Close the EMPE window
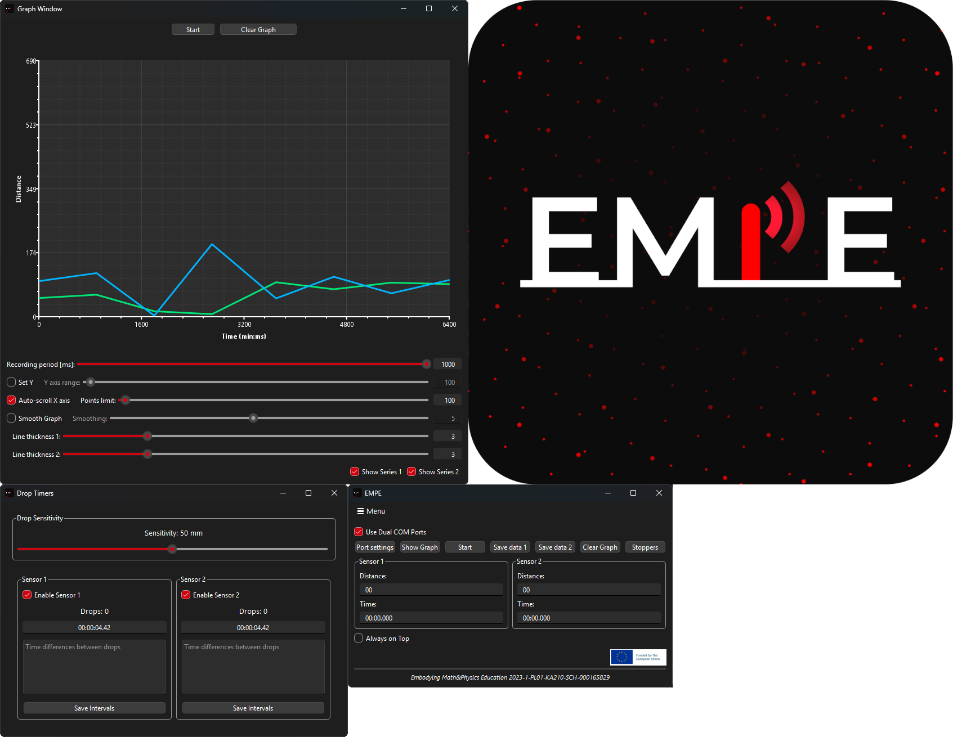The image size is (953, 737). 659,493
